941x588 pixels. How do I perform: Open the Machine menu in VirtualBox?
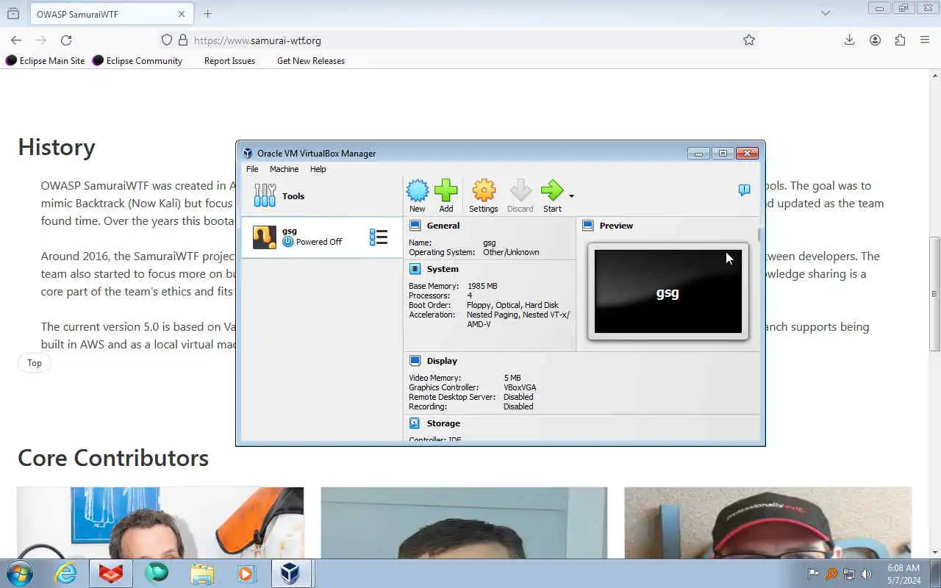pos(284,169)
